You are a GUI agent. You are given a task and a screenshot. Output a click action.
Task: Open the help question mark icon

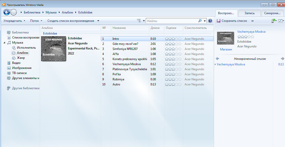[210, 21]
